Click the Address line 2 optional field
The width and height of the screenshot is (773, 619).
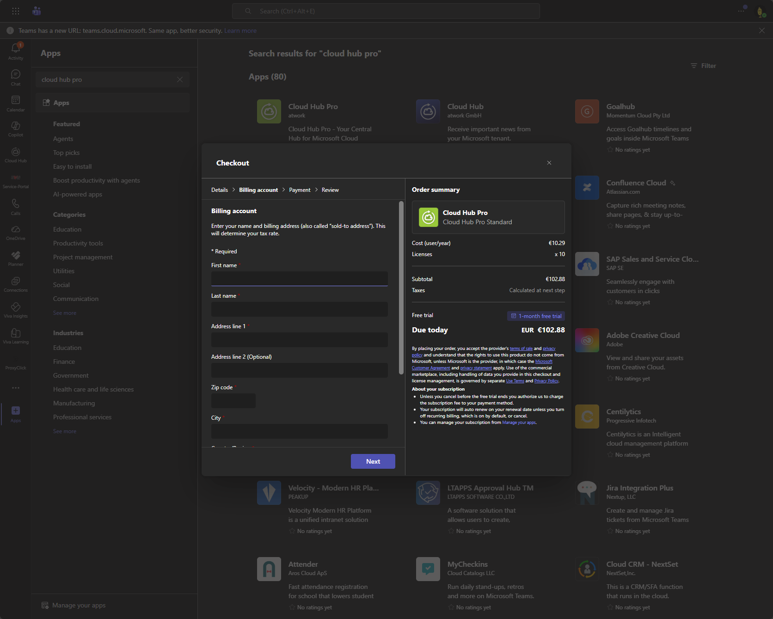click(300, 370)
